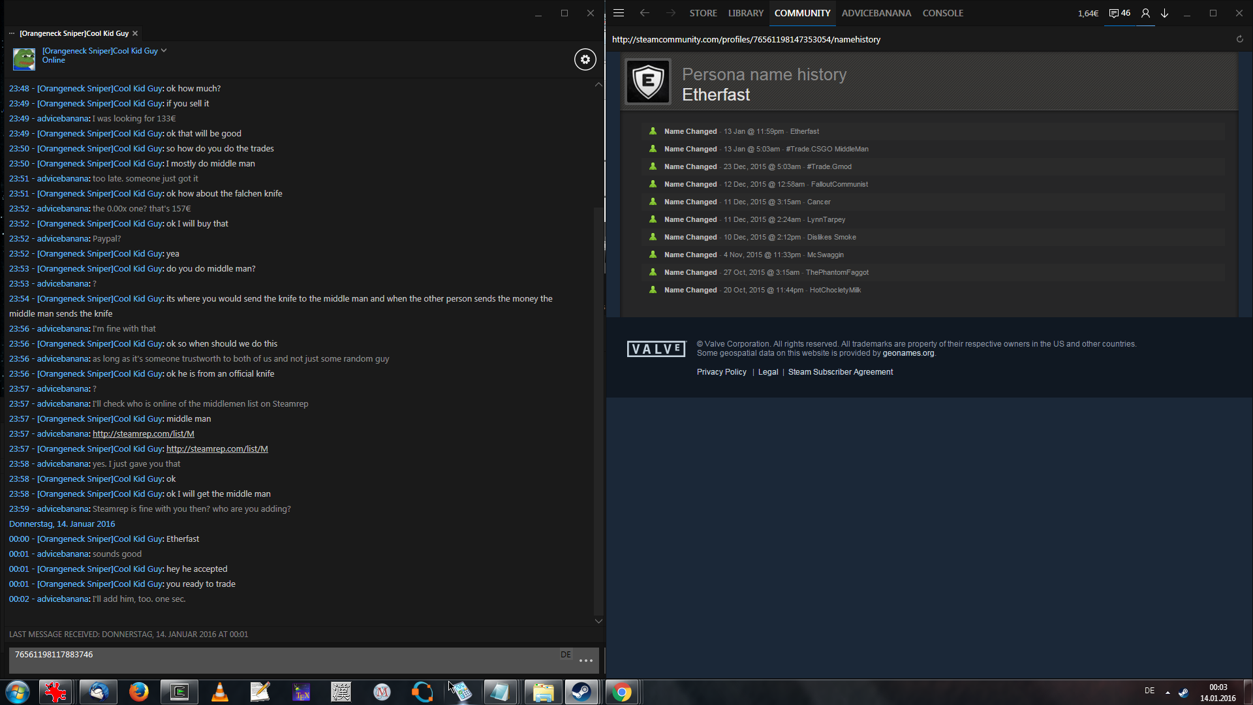
Task: Reload the Steam community page
Action: pyautogui.click(x=1239, y=39)
